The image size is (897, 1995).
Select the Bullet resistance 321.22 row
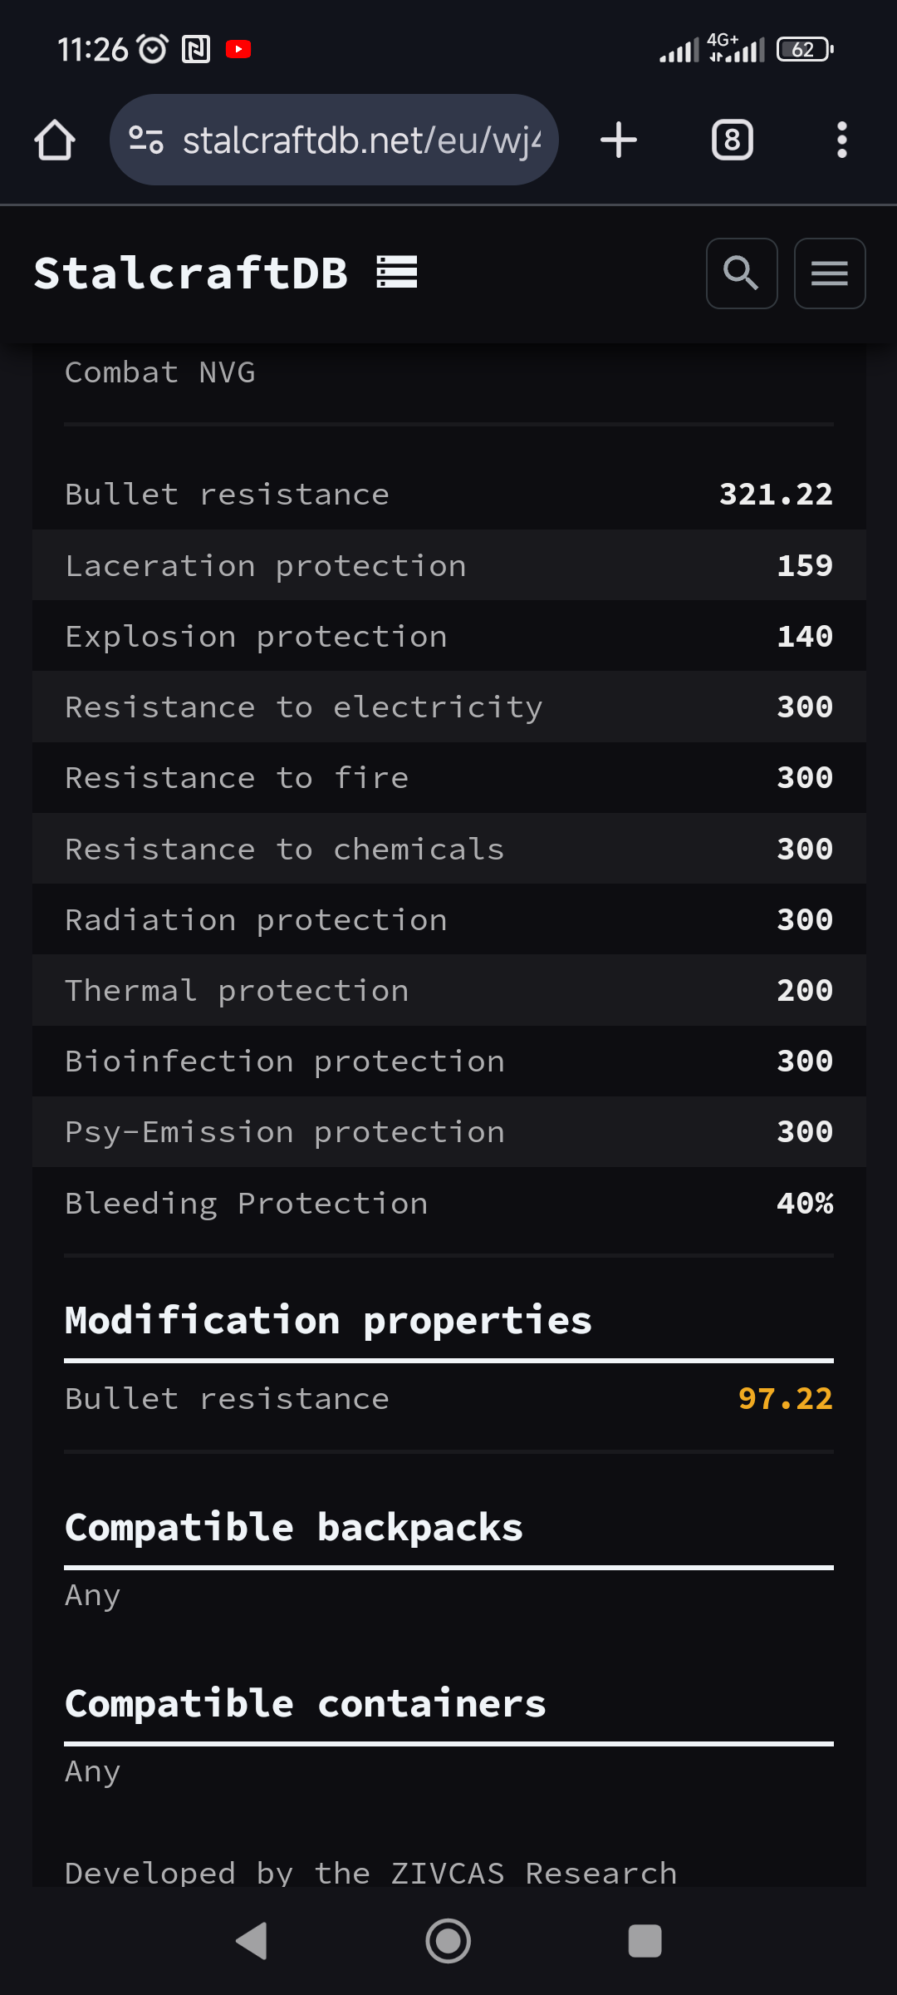pos(448,495)
